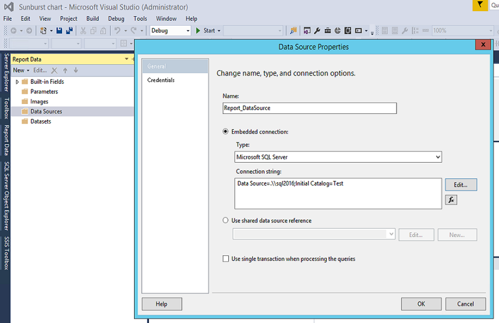The width and height of the screenshot is (499, 323).
Task: Enable Use single transaction checkbox
Action: [226, 259]
